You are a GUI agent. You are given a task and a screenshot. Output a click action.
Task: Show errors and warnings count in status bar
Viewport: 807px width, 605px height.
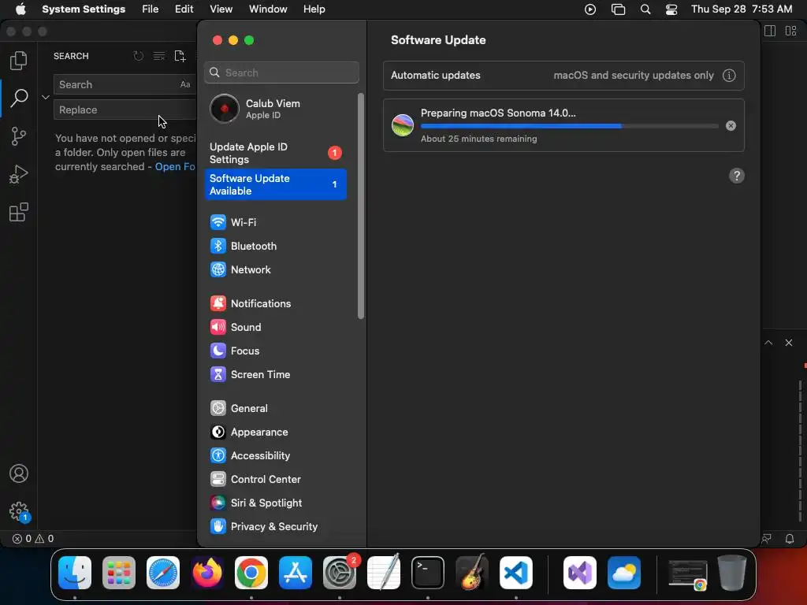(33, 539)
